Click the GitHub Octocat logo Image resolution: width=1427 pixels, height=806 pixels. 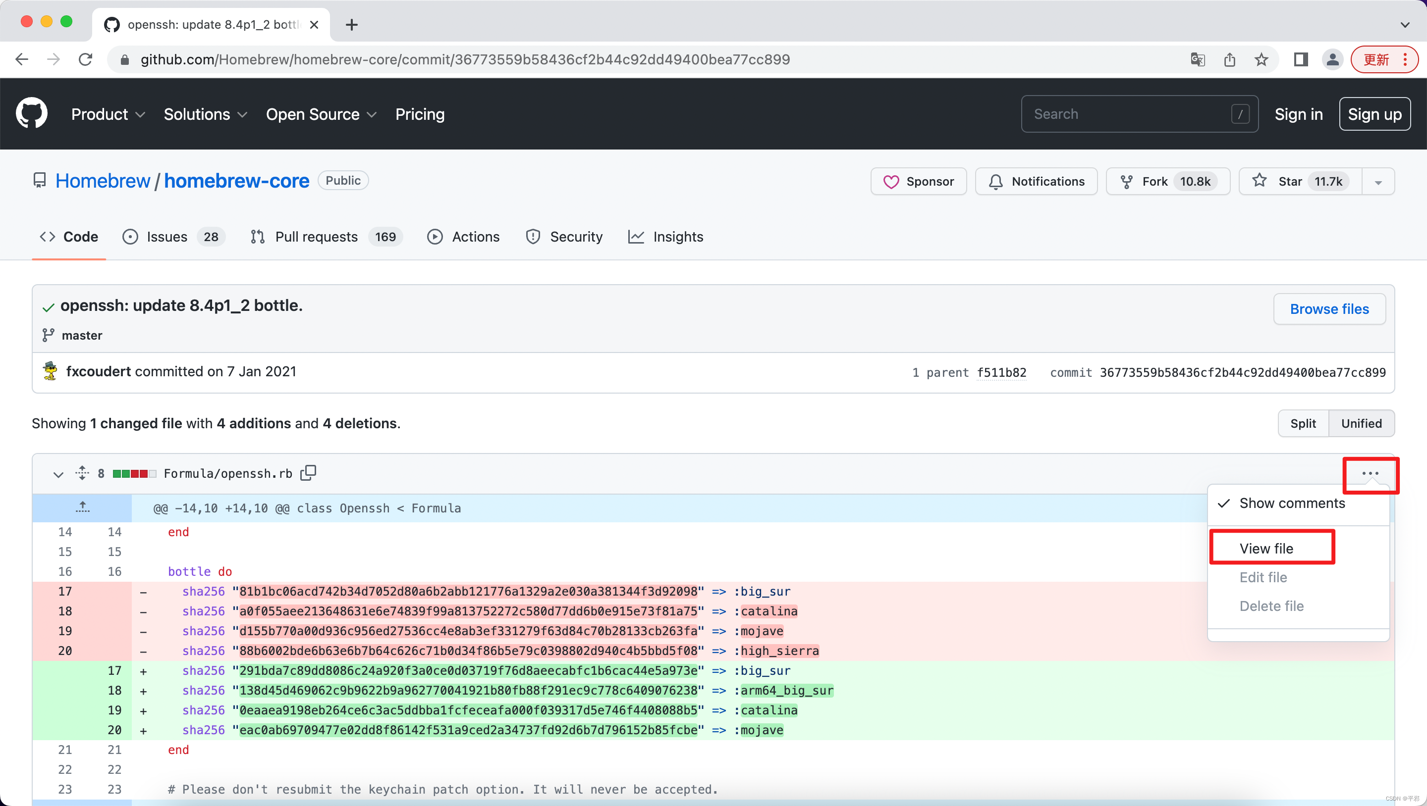pyautogui.click(x=32, y=113)
